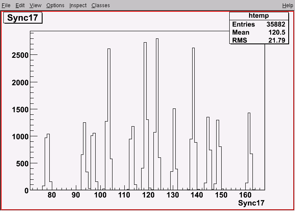Select the tallest histogram peak near 123

point(157,114)
